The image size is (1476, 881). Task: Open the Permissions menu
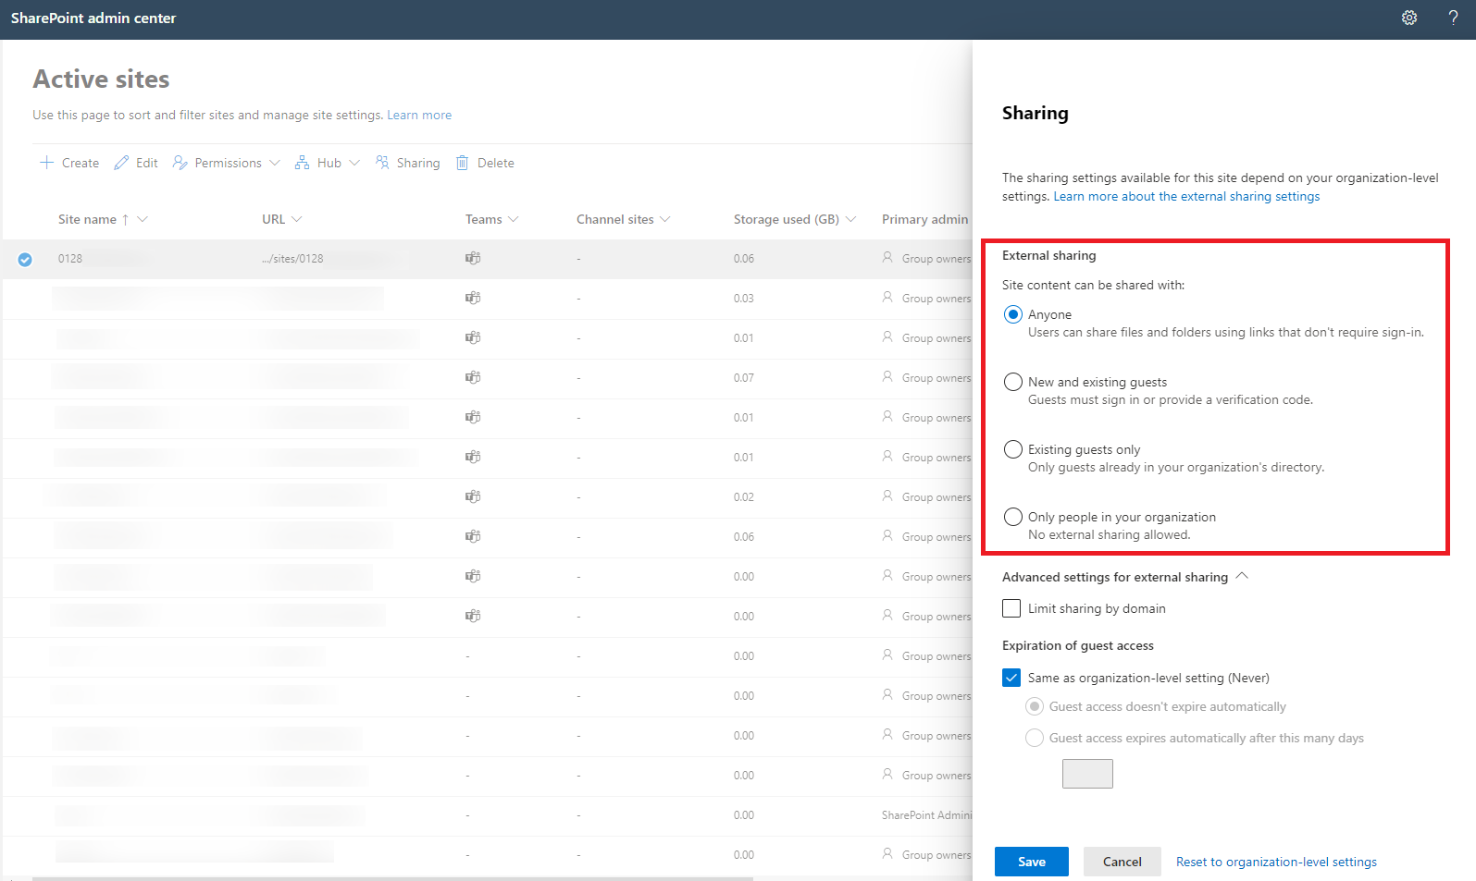227,163
